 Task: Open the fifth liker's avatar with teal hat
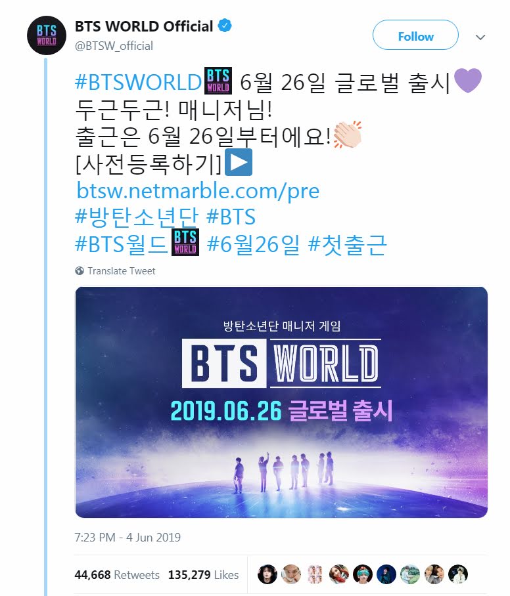tap(363, 574)
